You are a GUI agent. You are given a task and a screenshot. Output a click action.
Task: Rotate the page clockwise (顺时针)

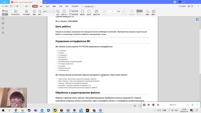82,13
